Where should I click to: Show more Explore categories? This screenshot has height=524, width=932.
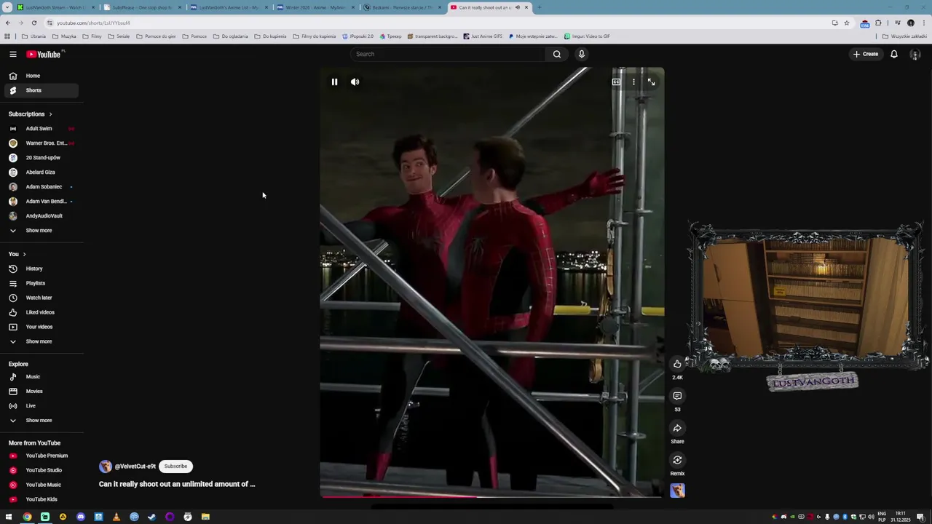click(x=40, y=421)
